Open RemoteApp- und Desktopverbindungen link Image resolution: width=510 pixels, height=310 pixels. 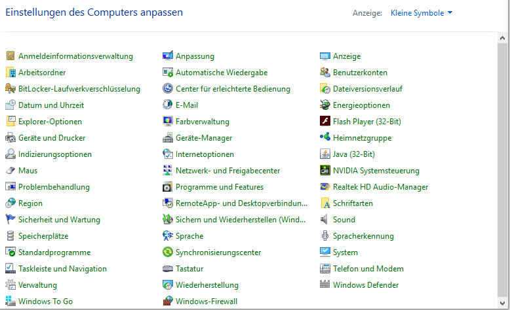pyautogui.click(x=241, y=203)
